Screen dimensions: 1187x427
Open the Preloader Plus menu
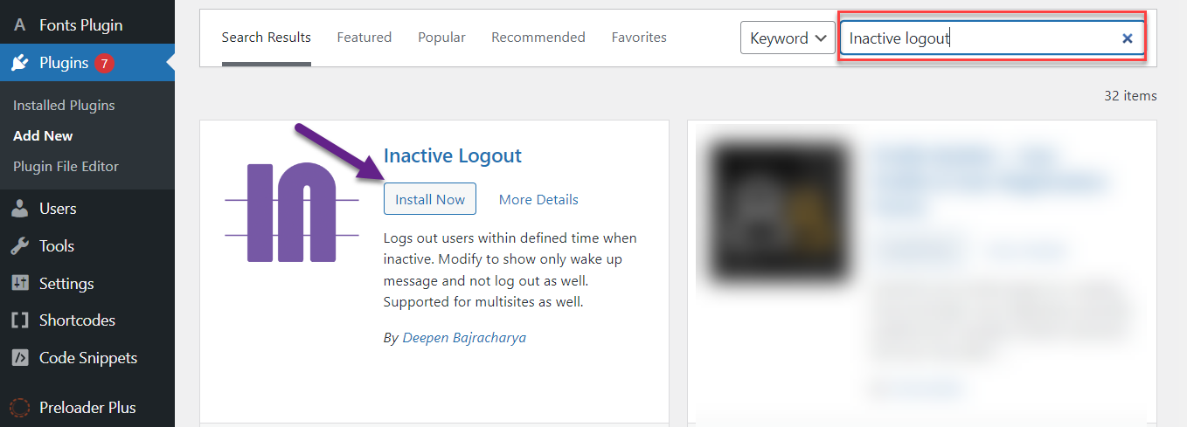87,408
